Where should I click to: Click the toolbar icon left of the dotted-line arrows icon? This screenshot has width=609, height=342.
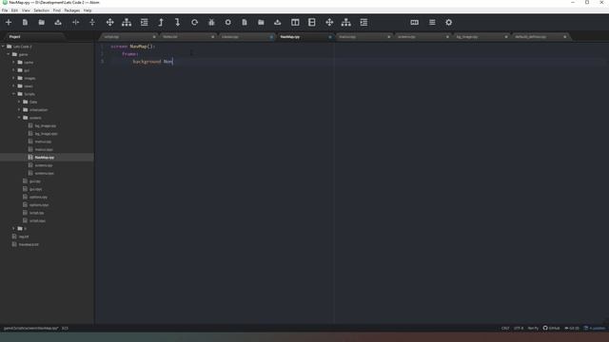pyautogui.click(x=76, y=23)
